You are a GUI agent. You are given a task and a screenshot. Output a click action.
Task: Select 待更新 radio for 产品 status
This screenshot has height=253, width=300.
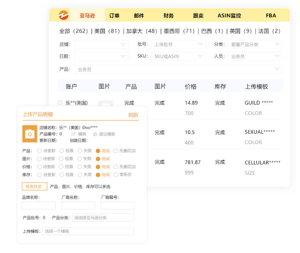[x=40, y=151]
